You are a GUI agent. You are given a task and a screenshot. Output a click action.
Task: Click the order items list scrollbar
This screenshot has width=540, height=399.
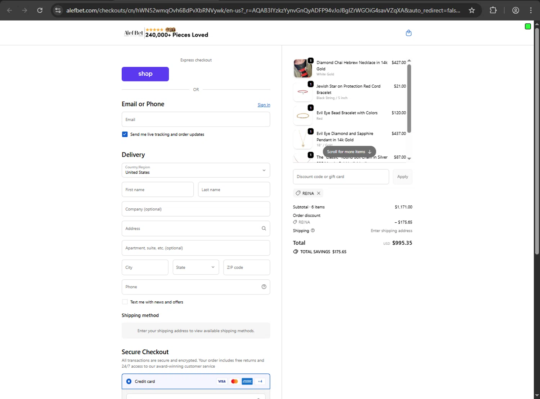click(x=409, y=98)
